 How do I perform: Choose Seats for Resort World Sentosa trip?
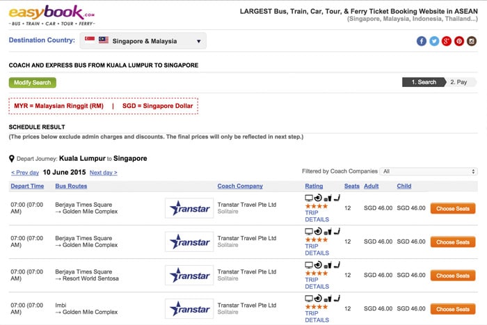[x=453, y=276]
